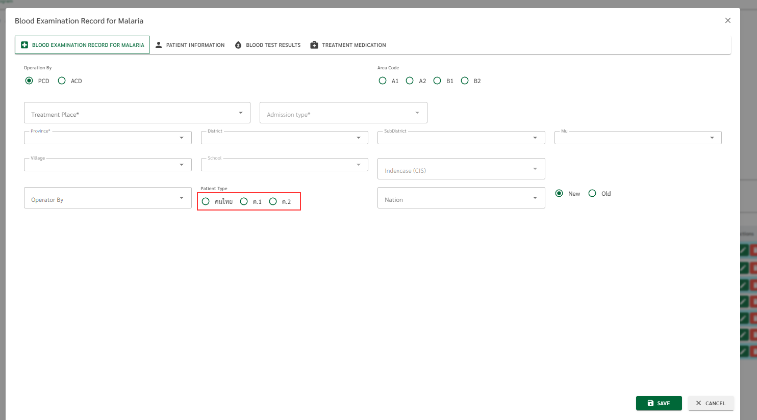Open the Village dropdown field
The image size is (757, 420).
[108, 165]
